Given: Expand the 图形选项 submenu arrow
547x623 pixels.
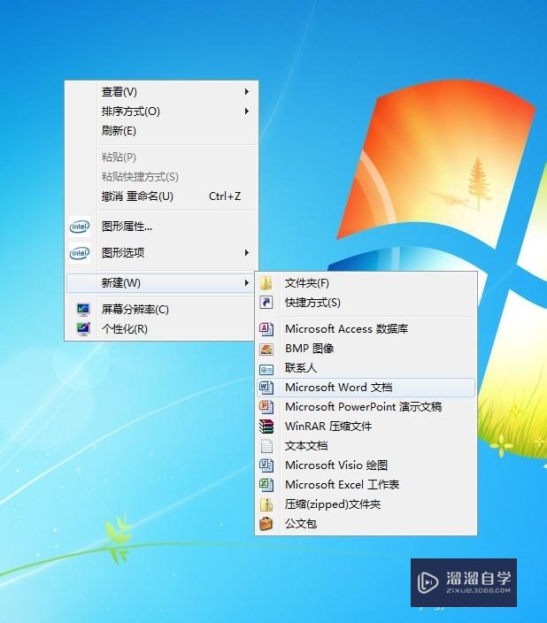Looking at the screenshot, I should pyautogui.click(x=247, y=253).
